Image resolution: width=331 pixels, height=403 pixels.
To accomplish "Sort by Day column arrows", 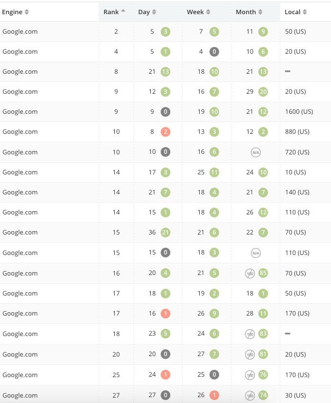I will [x=154, y=12].
